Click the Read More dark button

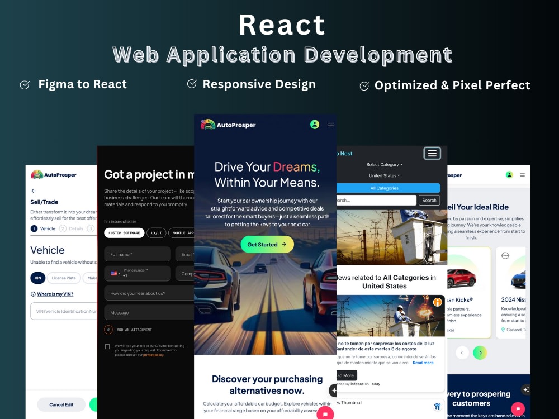(x=347, y=375)
